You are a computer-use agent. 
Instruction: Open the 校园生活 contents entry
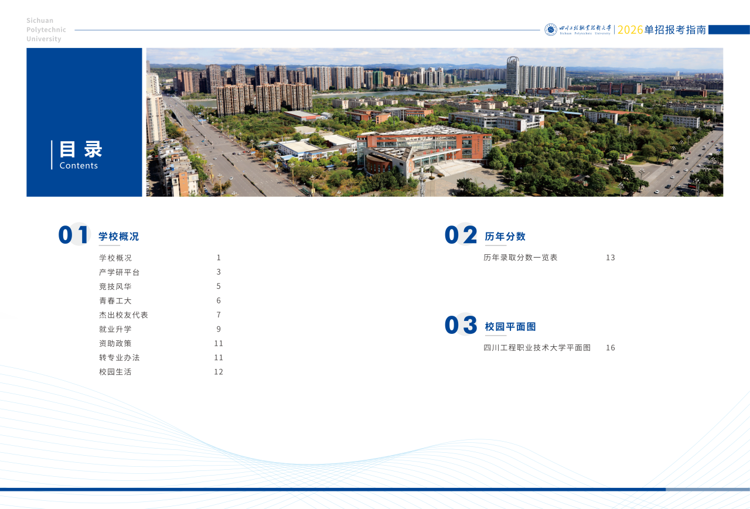[115, 372]
